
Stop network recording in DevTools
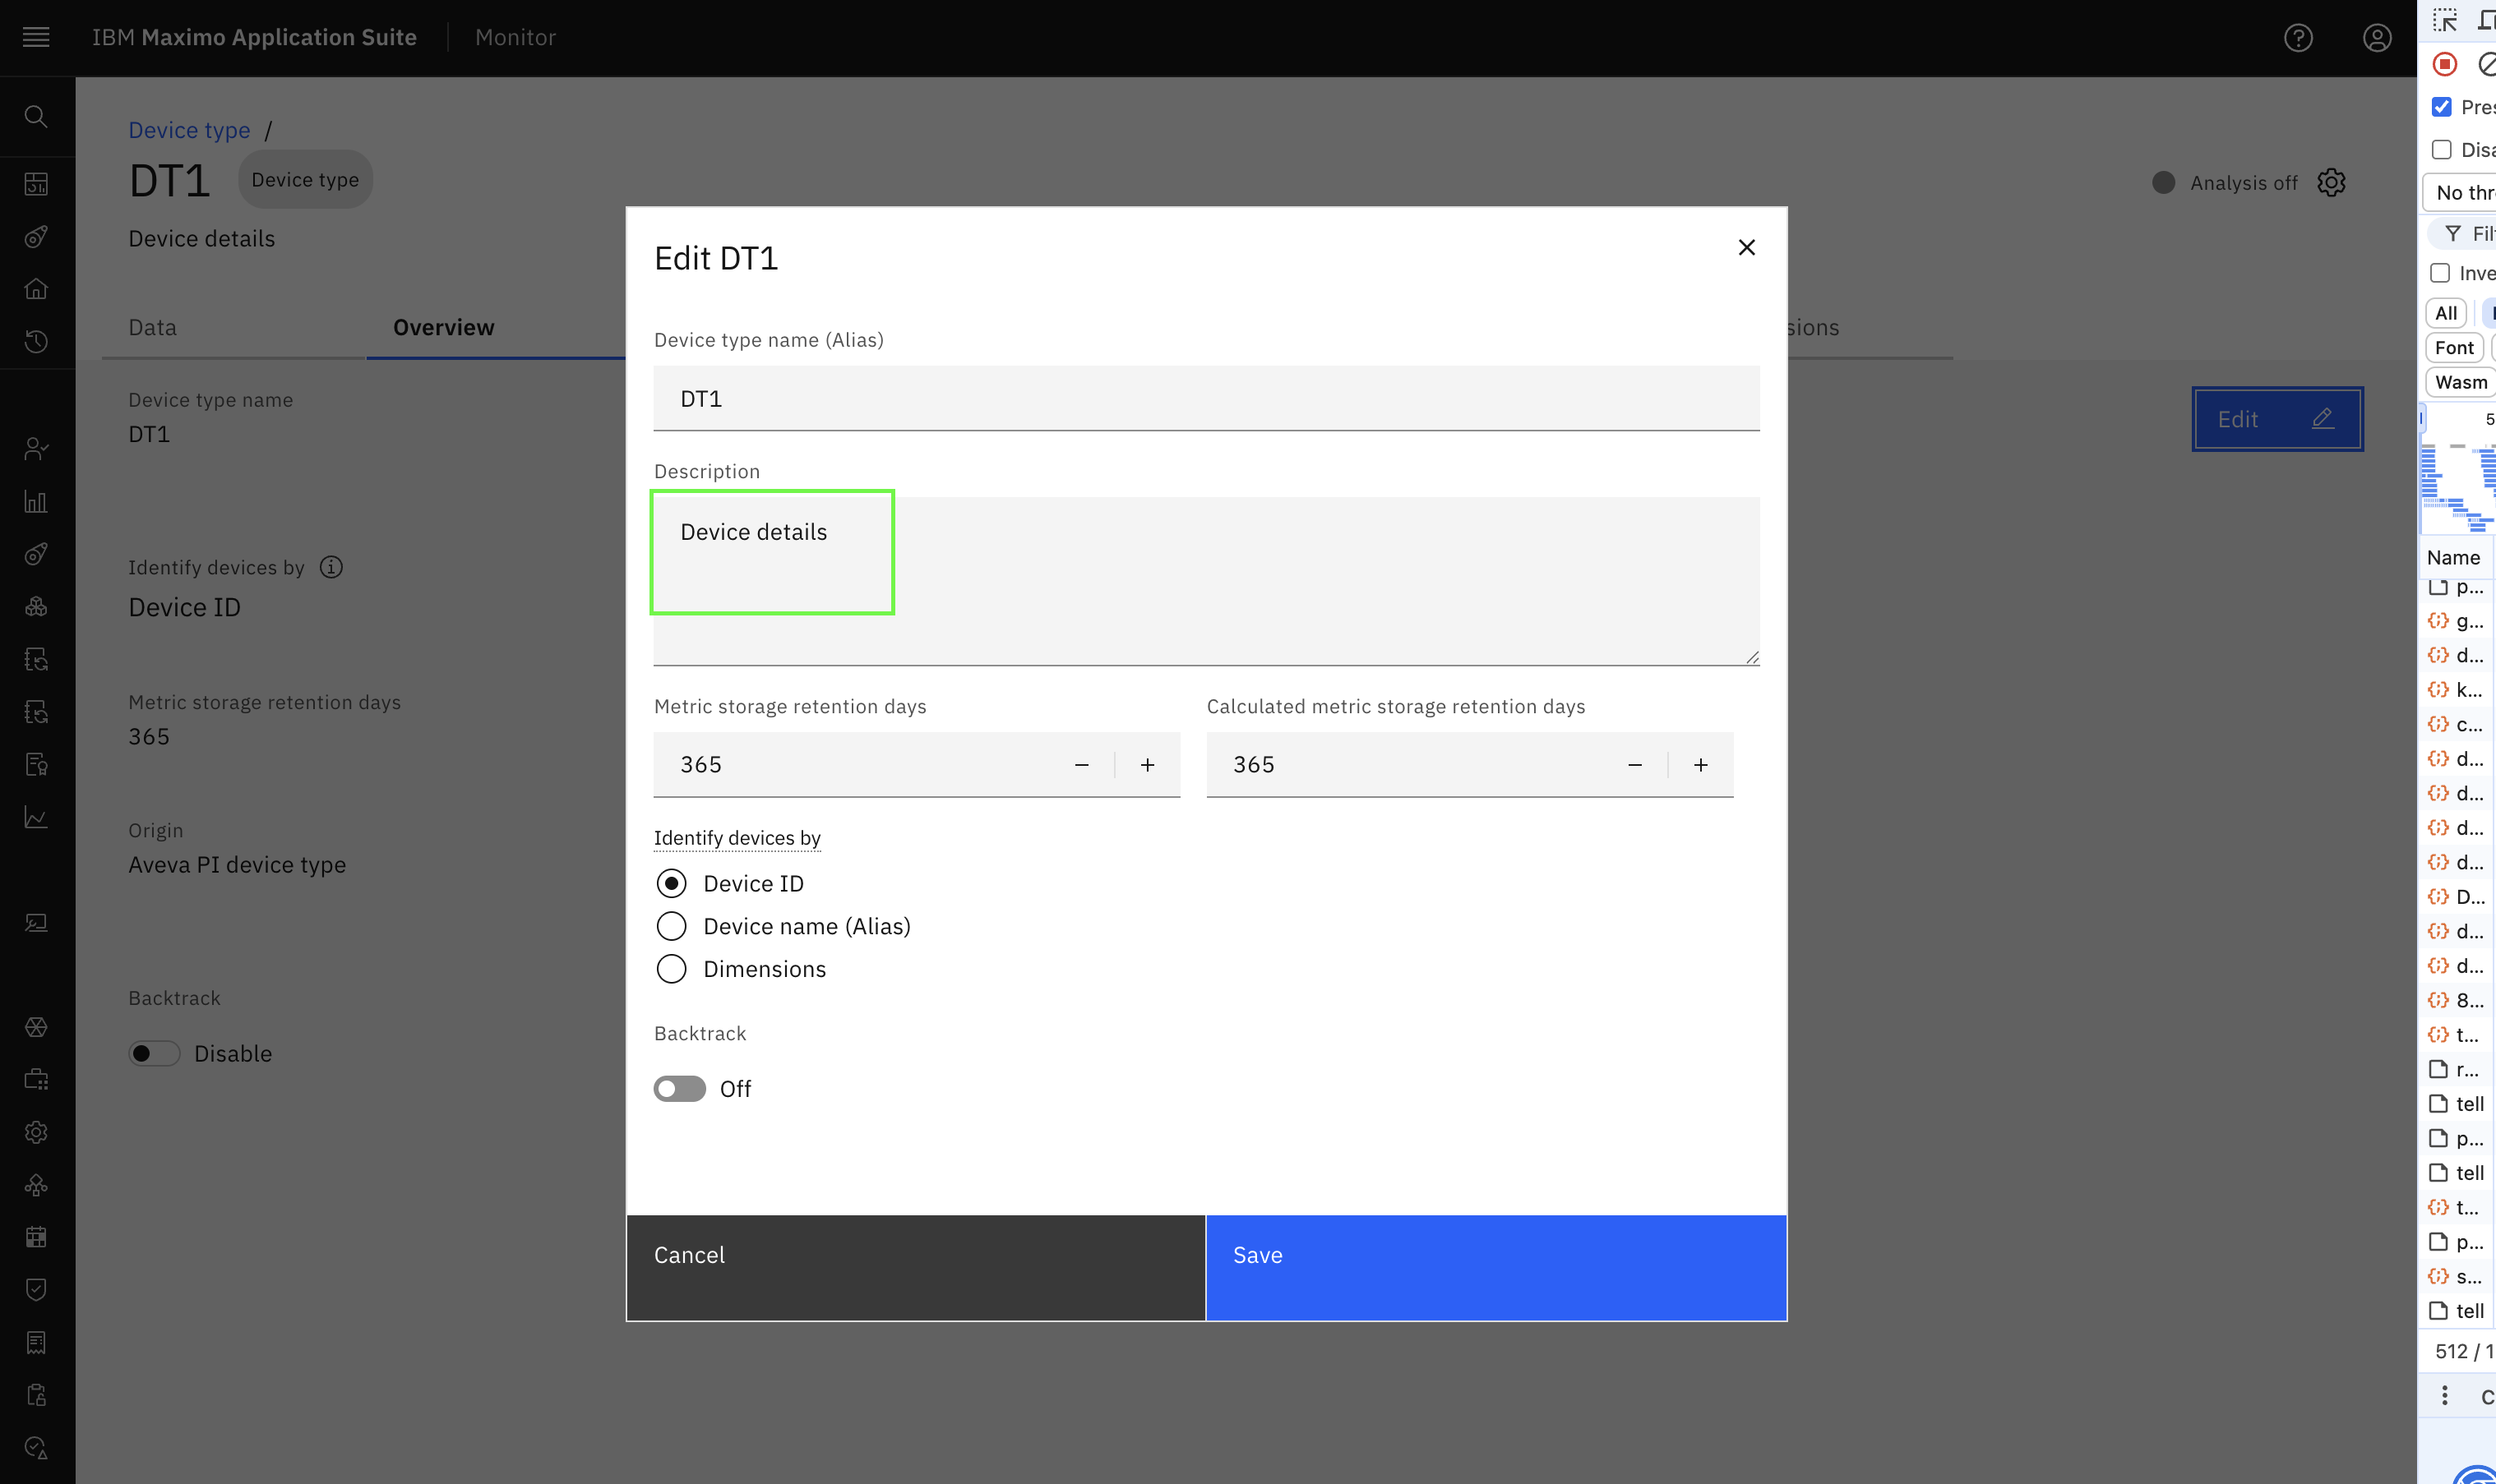(x=2445, y=64)
